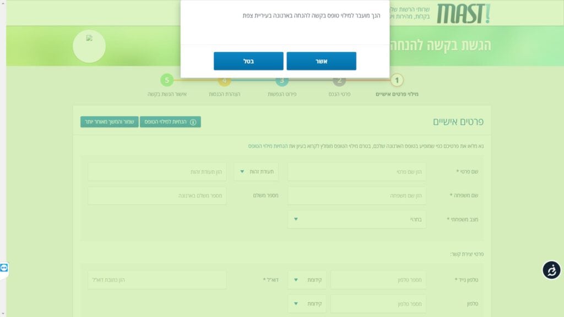Go to step 5 אישור הגשת בקשה
The width and height of the screenshot is (564, 317).
(167, 81)
